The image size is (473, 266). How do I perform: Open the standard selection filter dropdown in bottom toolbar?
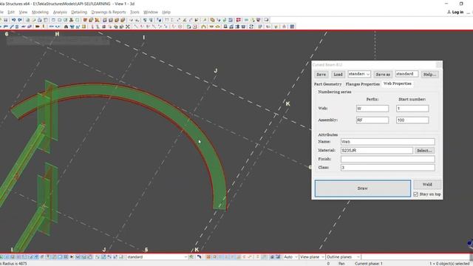pos(157,257)
